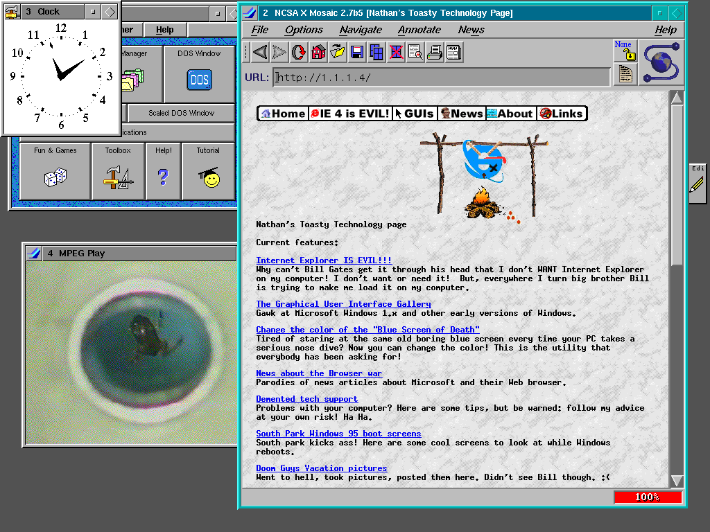Image resolution: width=710 pixels, height=532 pixels.
Task: Open newsgroups with the newspaper toolbar icon
Action: (x=454, y=53)
